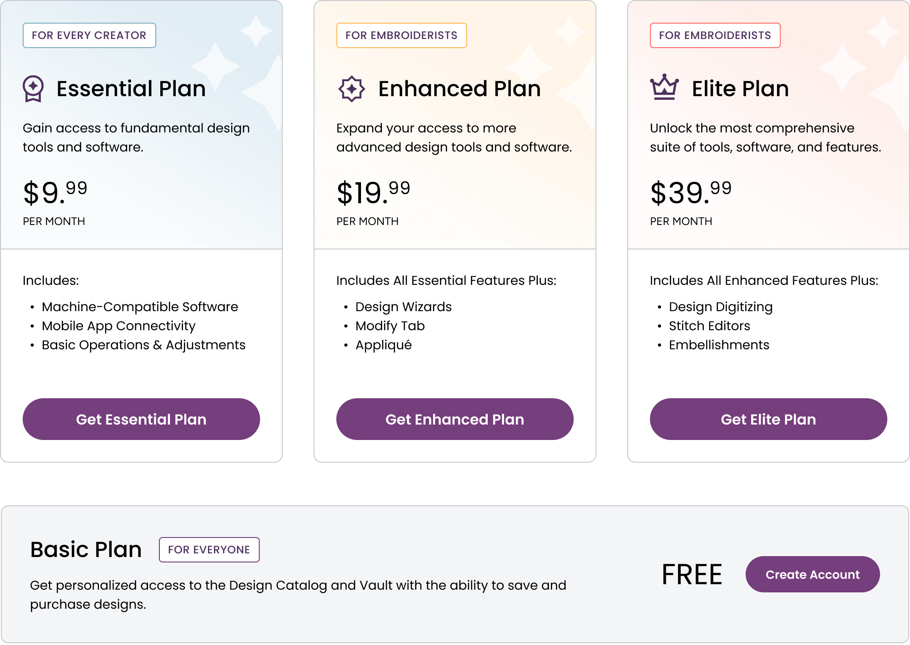Click the FOR EVERYONE tag
910x645 pixels.
coord(209,550)
